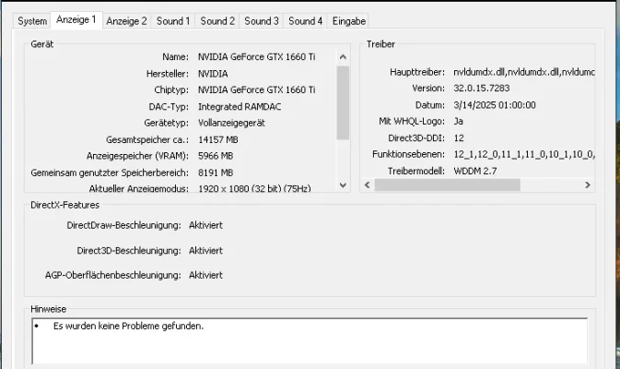Select the 8191 MB shared memory value
Image resolution: width=620 pixels, height=369 pixels.
(216, 173)
